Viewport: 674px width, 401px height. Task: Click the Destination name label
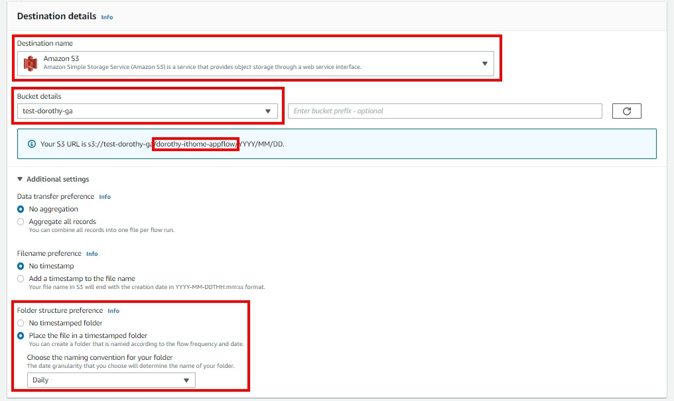click(x=44, y=43)
